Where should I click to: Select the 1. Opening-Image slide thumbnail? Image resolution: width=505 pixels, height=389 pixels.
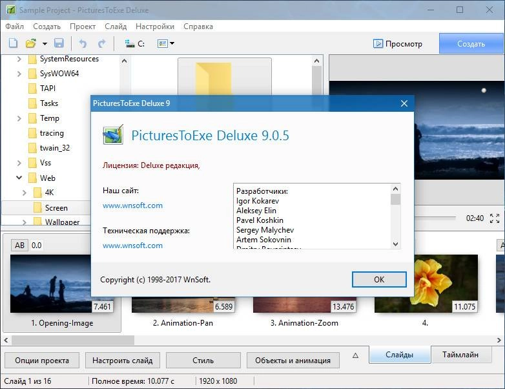point(62,284)
